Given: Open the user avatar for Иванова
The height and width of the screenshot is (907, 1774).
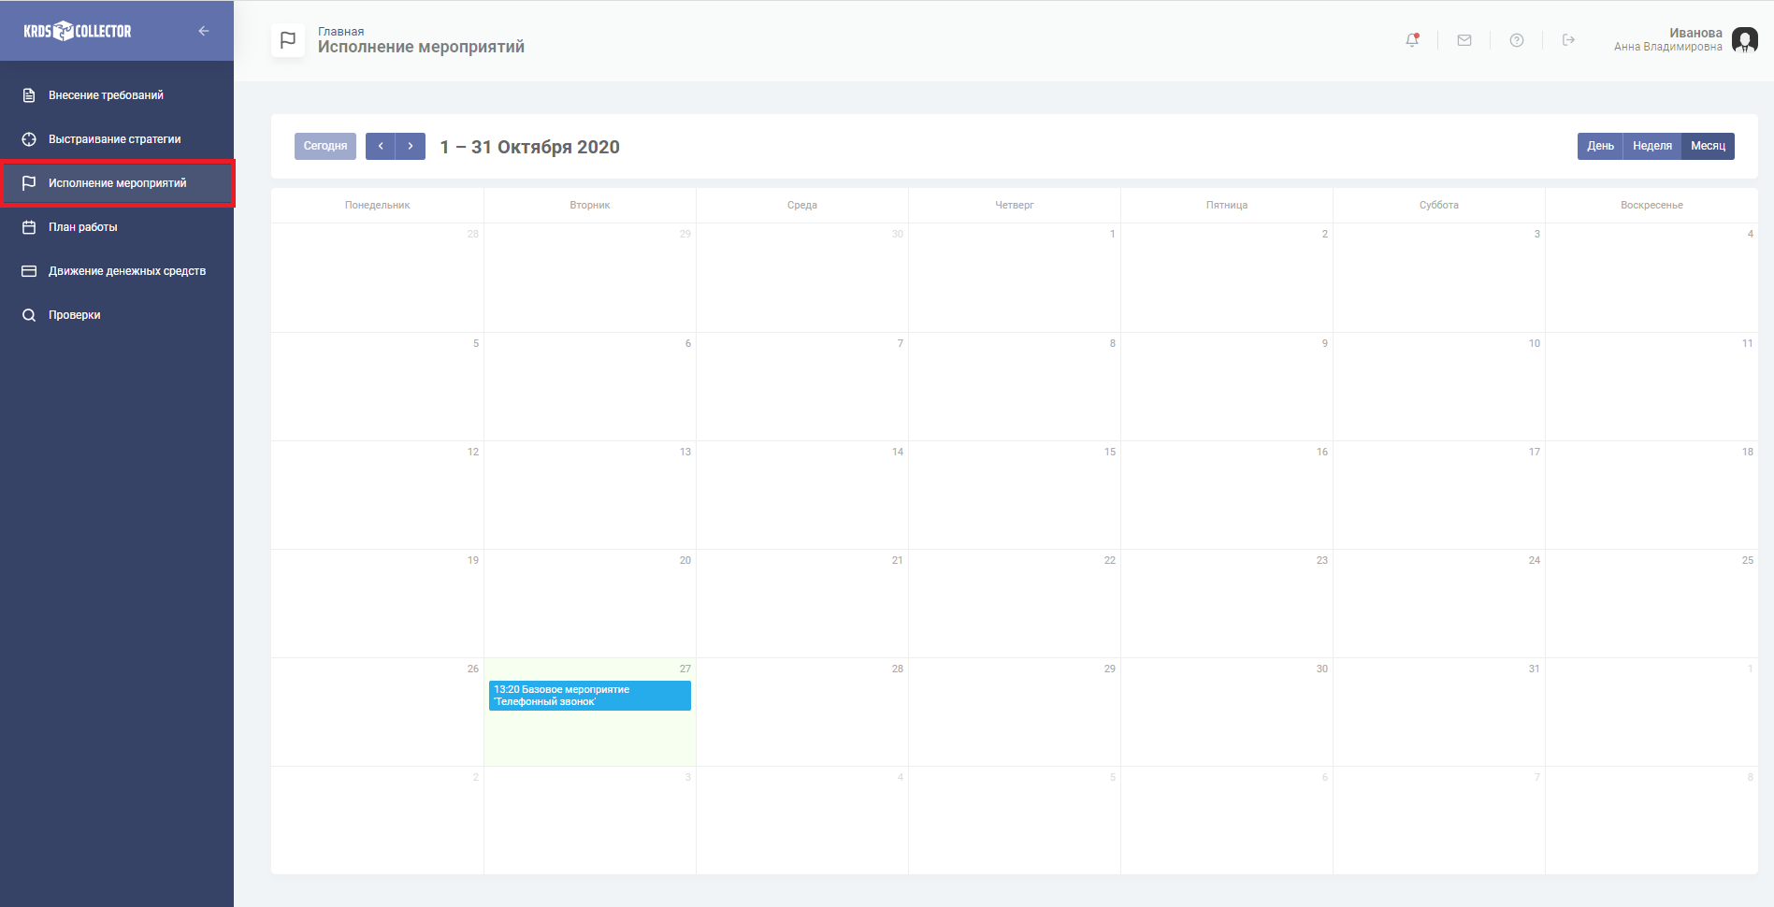Looking at the screenshot, I should click(x=1744, y=40).
